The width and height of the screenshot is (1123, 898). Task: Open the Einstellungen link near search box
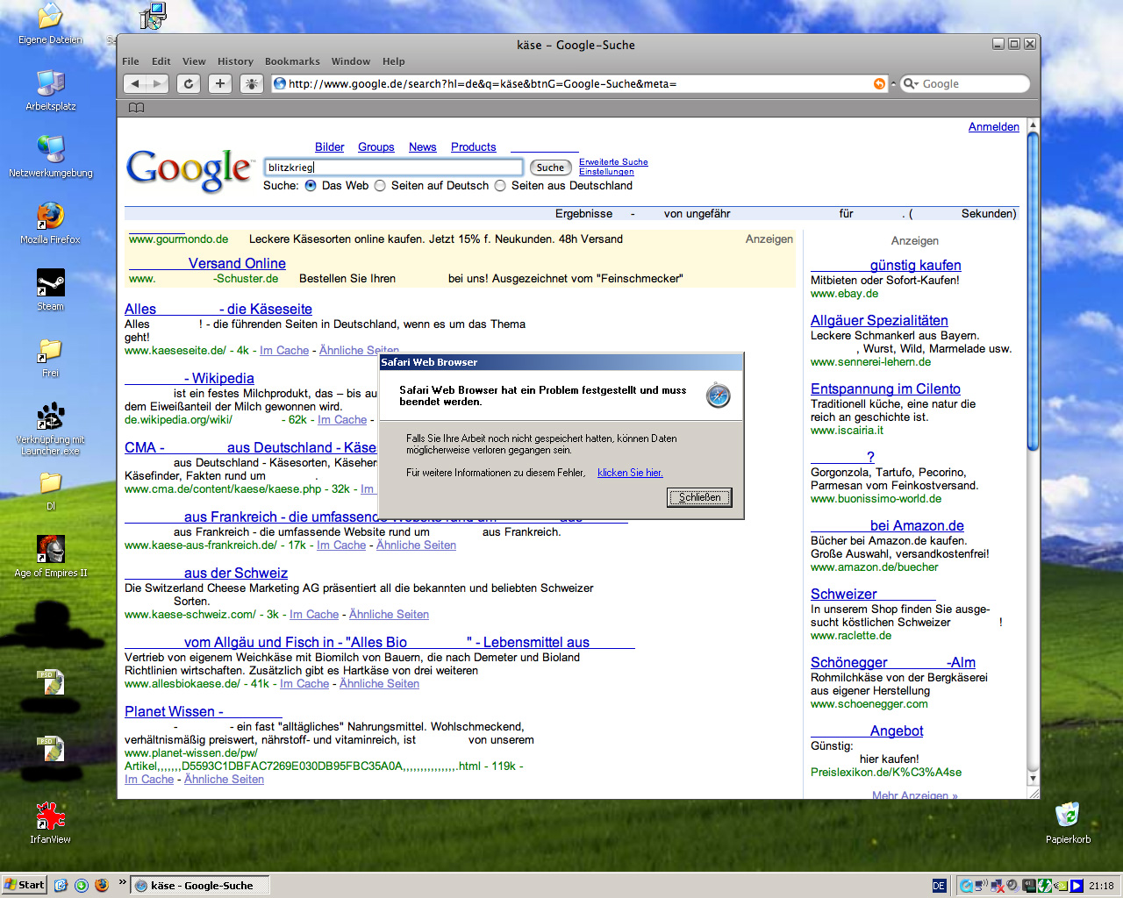click(606, 172)
